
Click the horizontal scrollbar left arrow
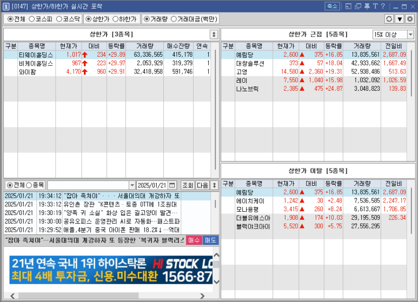12,296
